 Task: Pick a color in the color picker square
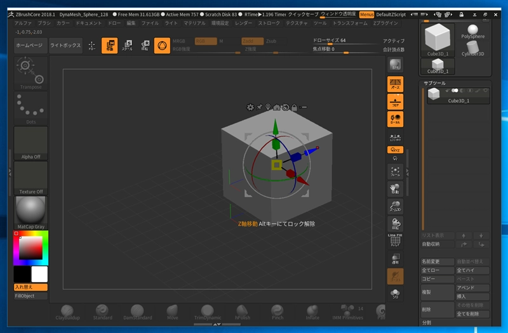30,248
